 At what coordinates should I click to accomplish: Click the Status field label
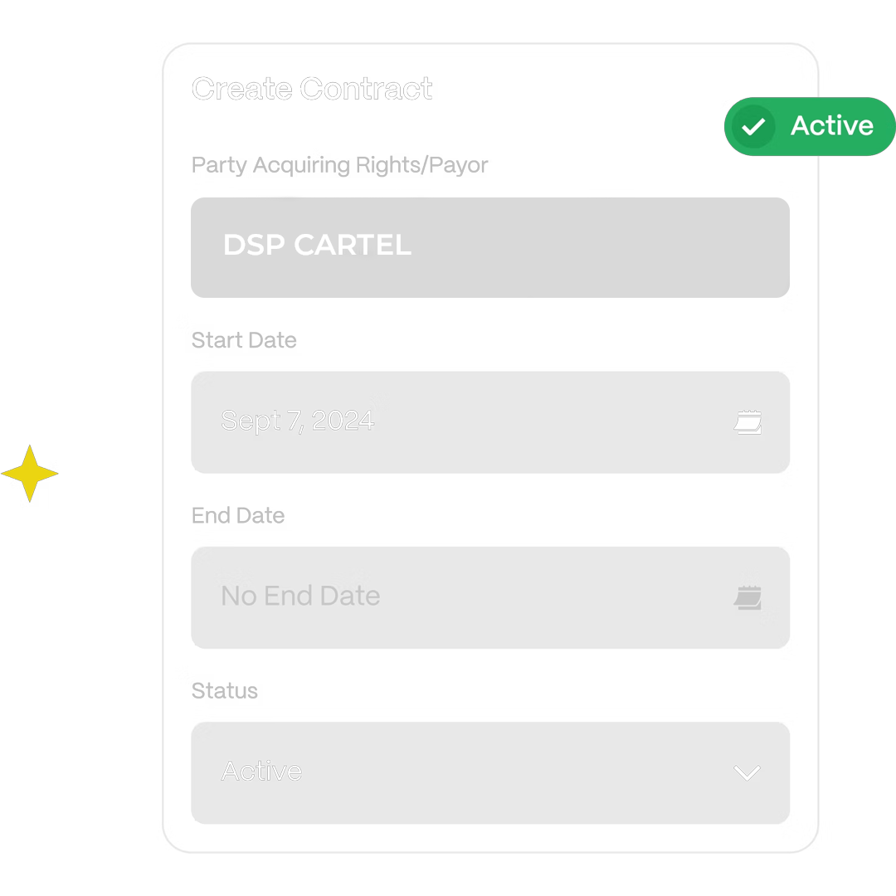225,691
